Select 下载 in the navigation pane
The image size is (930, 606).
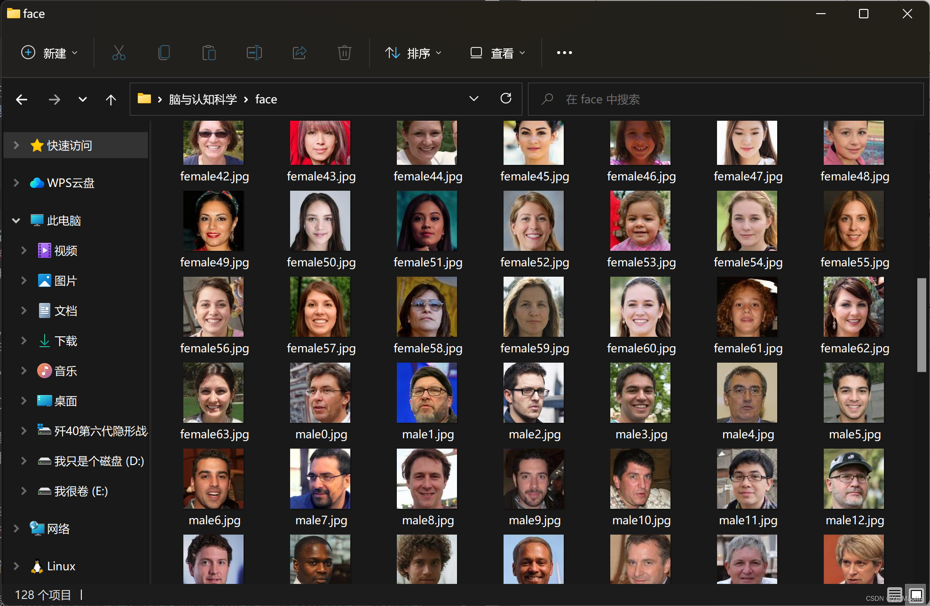[65, 341]
